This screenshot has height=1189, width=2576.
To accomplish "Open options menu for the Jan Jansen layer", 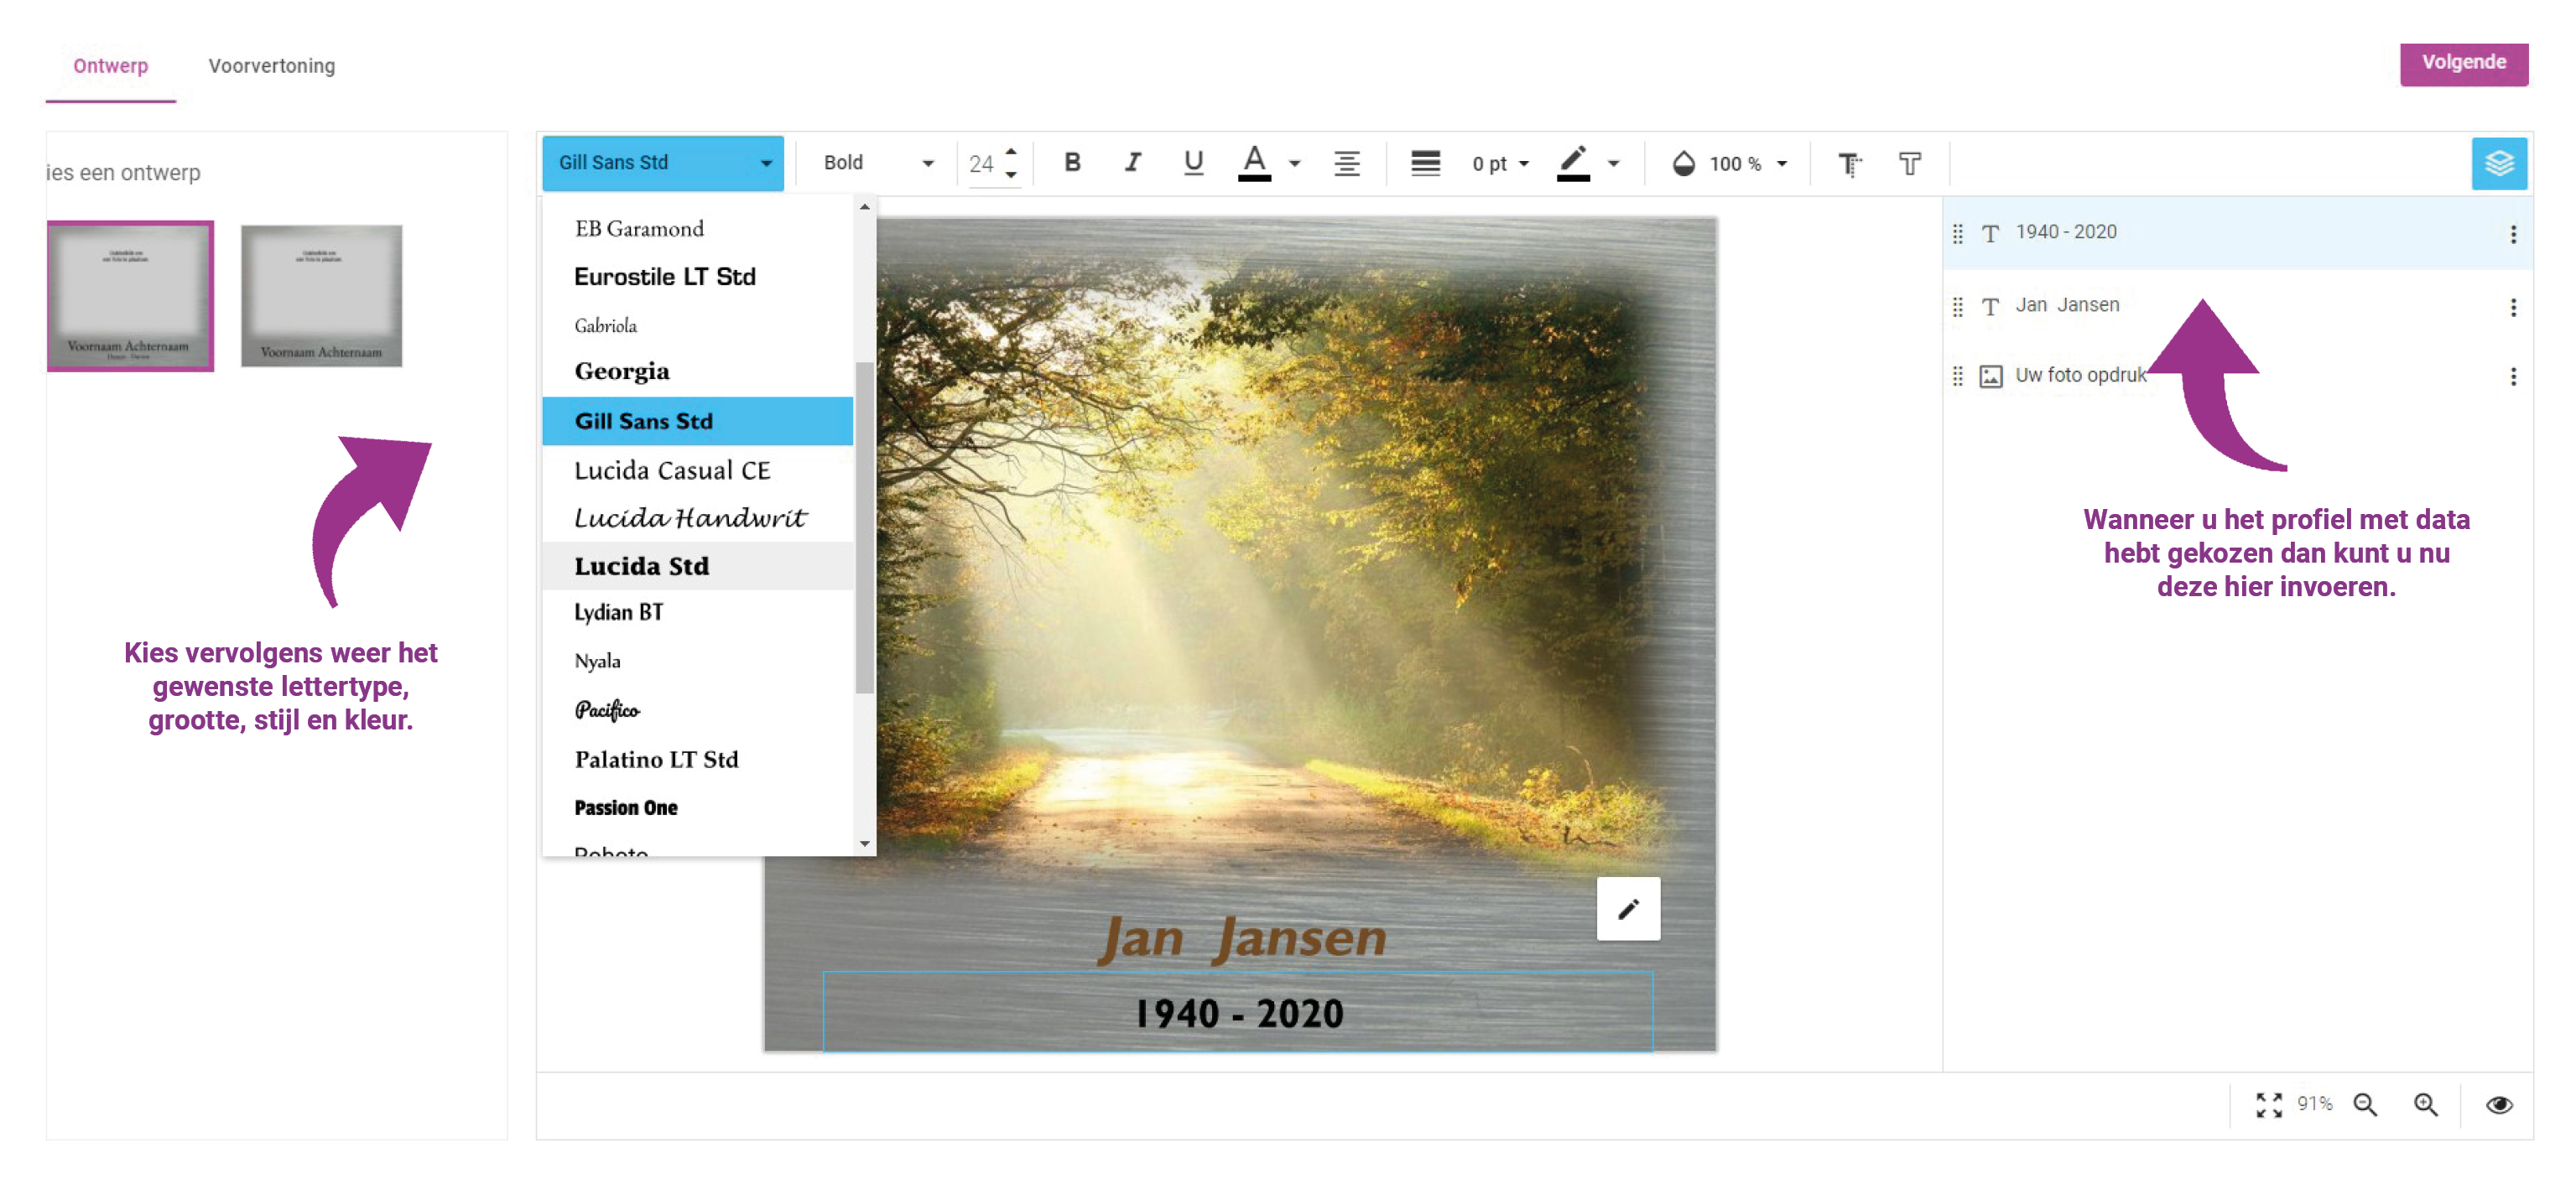I will (2512, 307).
